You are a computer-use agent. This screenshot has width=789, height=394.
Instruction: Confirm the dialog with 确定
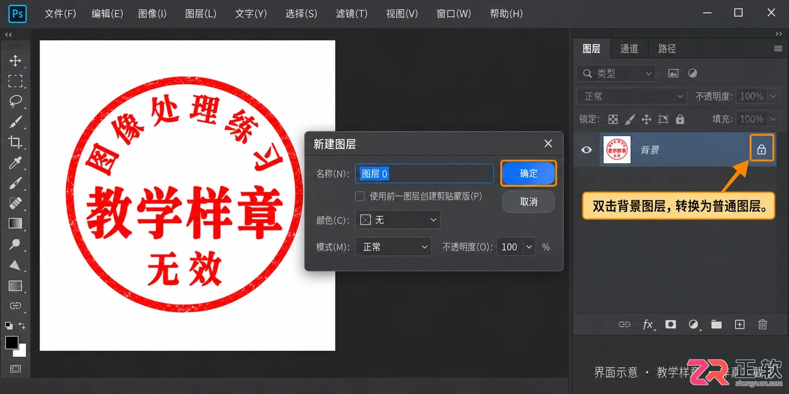tap(529, 173)
